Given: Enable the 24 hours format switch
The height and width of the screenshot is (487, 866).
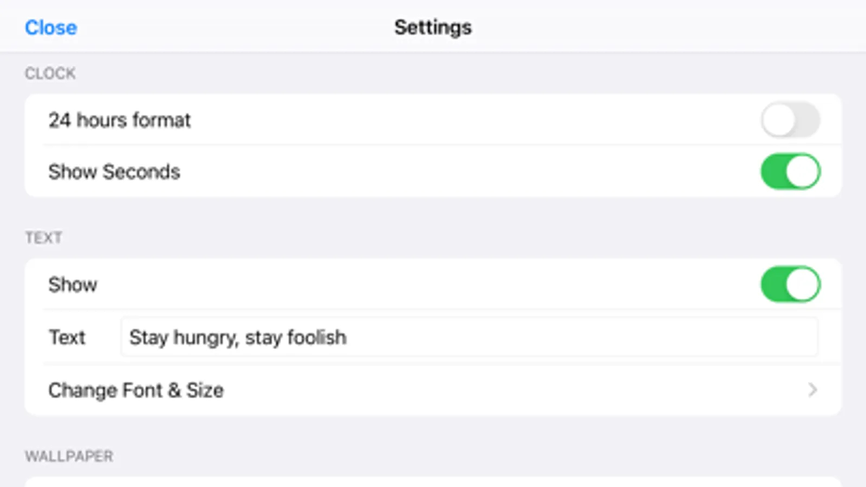Looking at the screenshot, I should [x=790, y=120].
